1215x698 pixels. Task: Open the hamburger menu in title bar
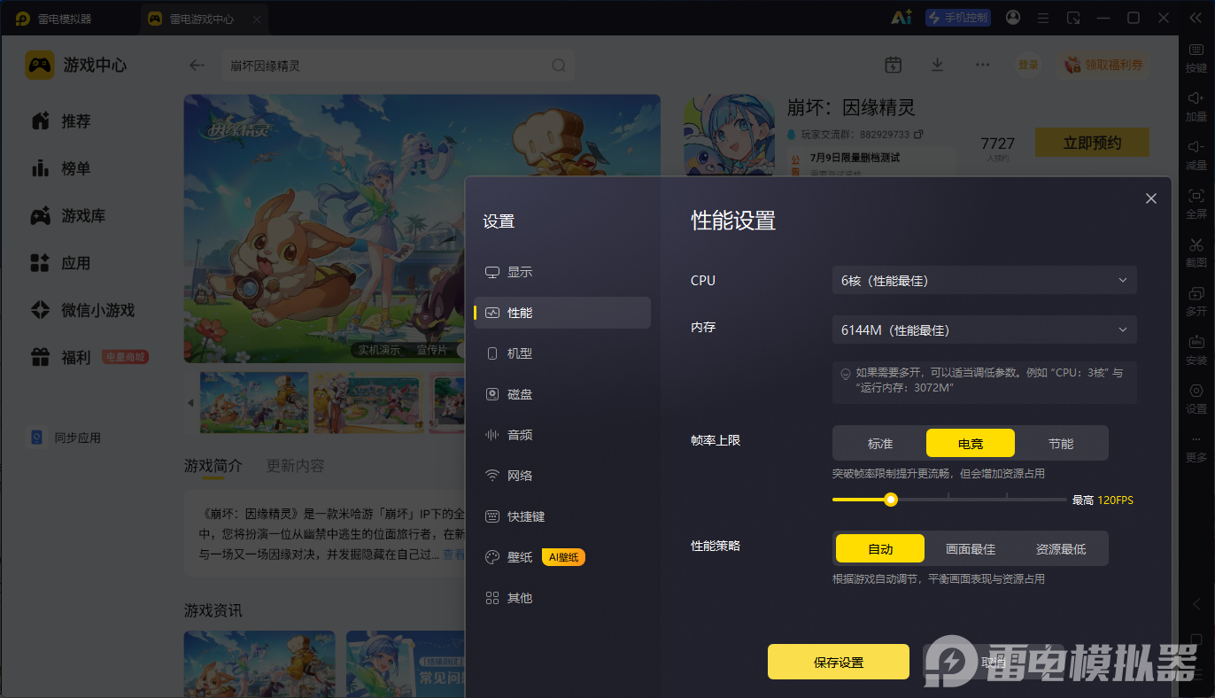point(1043,18)
